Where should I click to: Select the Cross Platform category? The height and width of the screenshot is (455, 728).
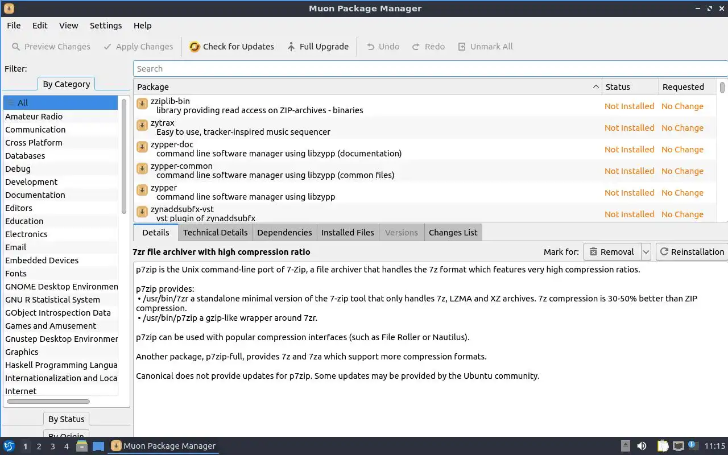(60, 143)
